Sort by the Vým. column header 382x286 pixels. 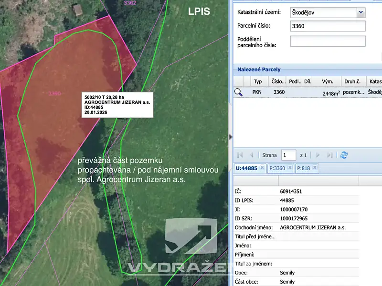click(x=327, y=82)
